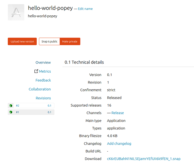Click the Add changelog link
Viewport: 194px width, 163px height.
click(119, 143)
